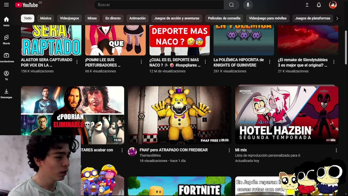Start voice search with microphone

click(248, 5)
